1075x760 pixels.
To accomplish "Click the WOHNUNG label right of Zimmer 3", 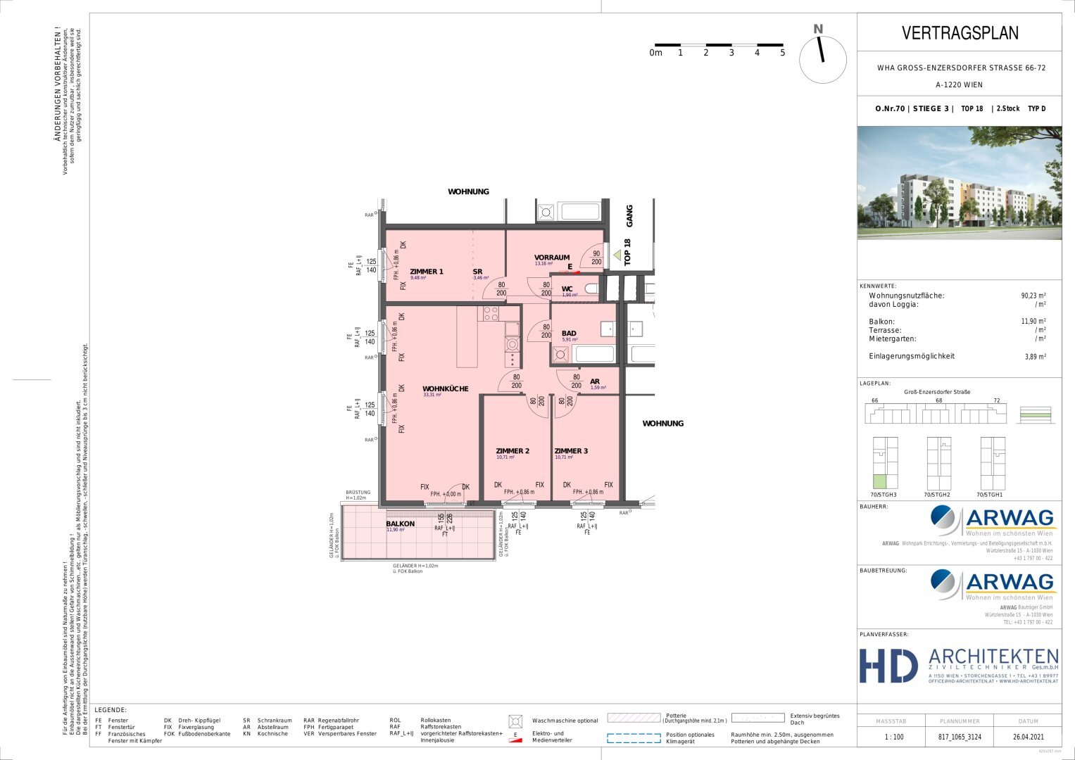I will [663, 424].
